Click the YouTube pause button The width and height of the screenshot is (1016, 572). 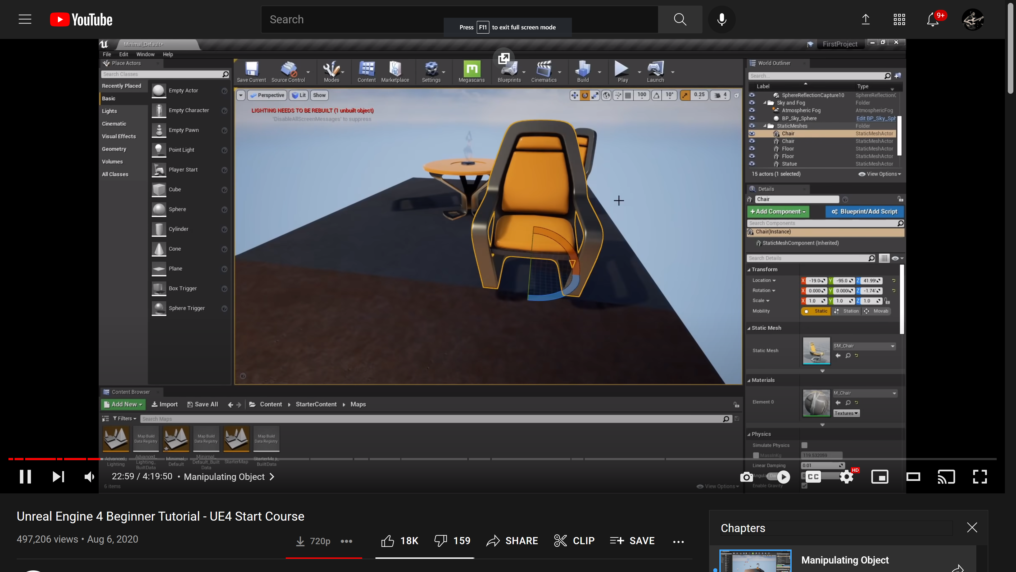(x=25, y=476)
